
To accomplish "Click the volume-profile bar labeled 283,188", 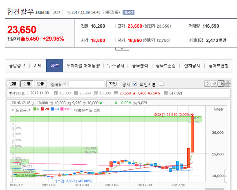I will click(54, 150).
